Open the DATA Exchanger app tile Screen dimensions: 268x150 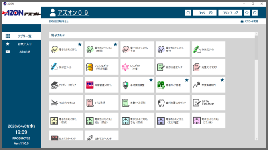click(x=209, y=103)
